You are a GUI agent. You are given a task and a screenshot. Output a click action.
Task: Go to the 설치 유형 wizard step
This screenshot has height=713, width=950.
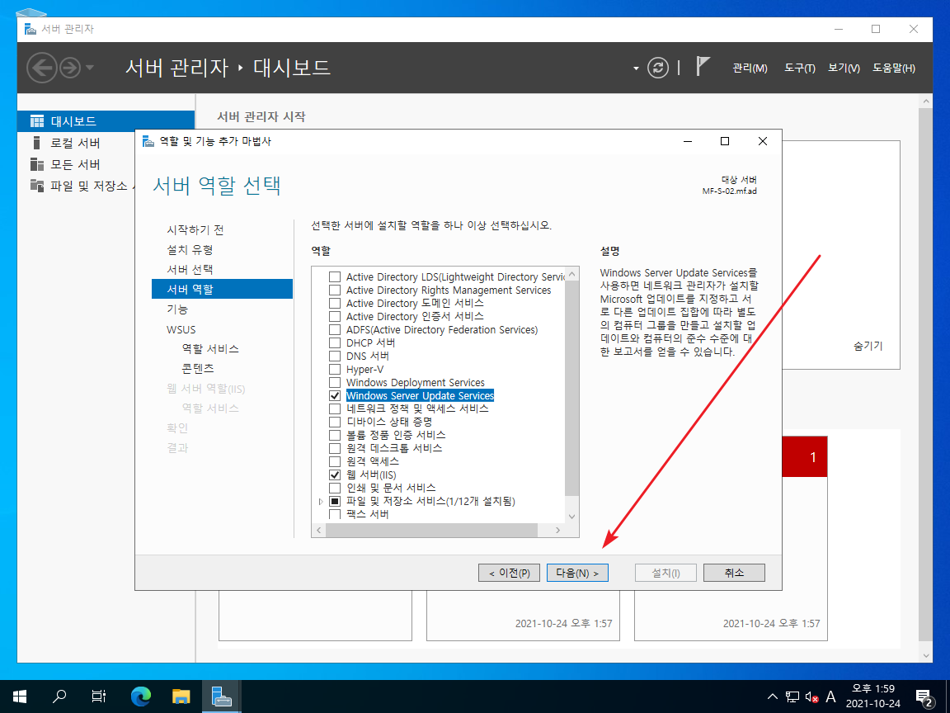[190, 250]
